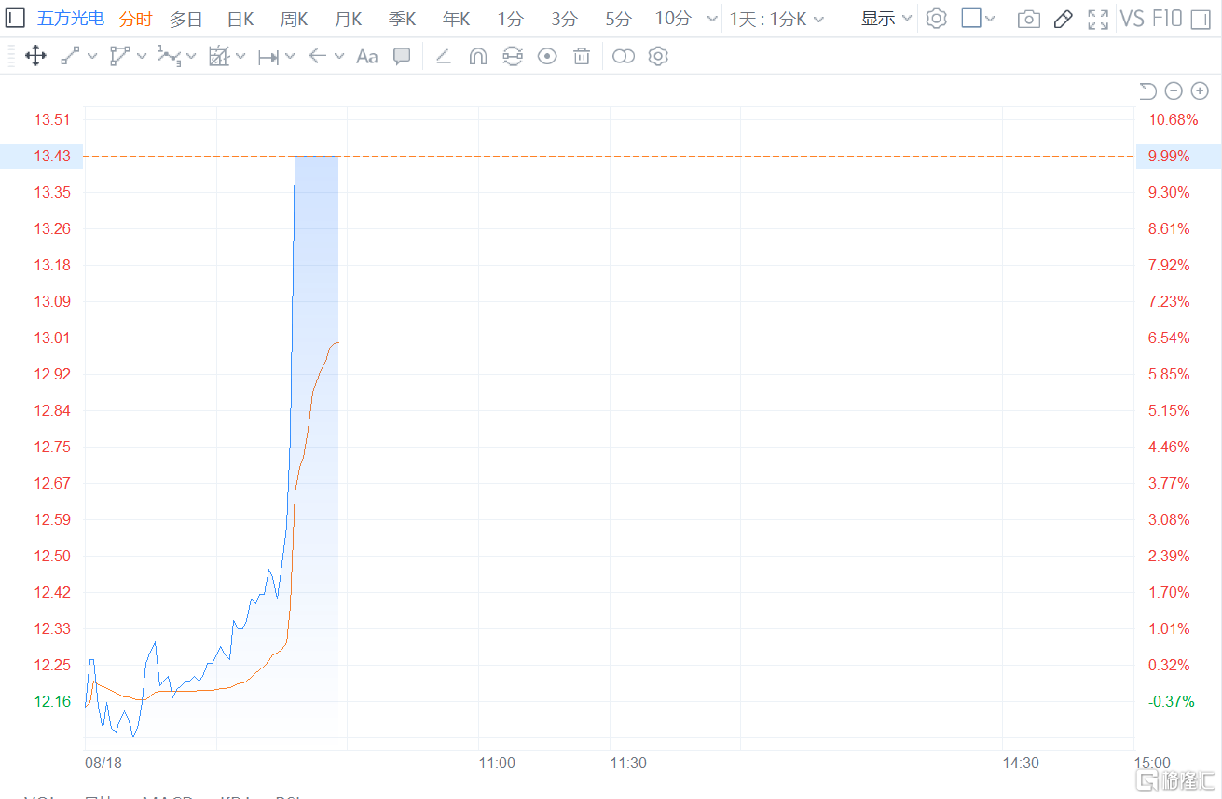Click the overlapping circles compare icon

coord(624,57)
